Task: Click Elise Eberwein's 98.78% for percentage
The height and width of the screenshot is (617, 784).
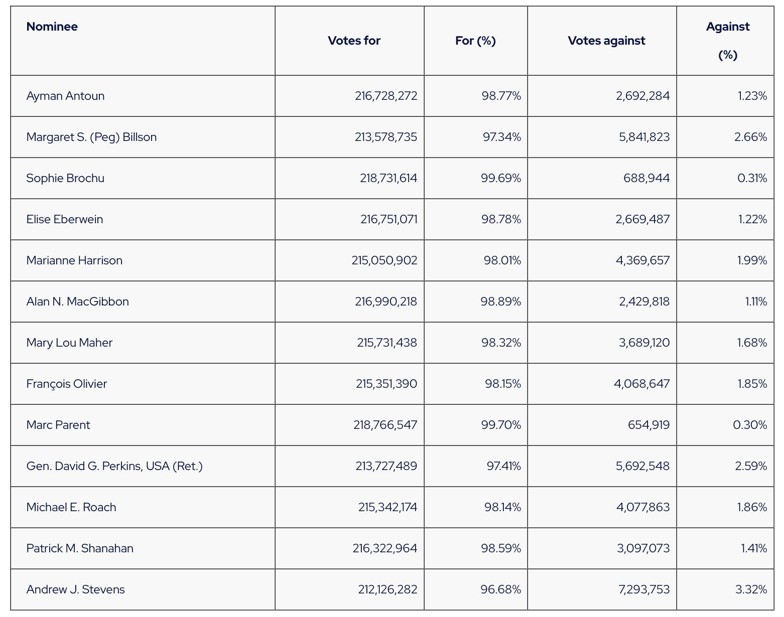Action: click(x=501, y=219)
